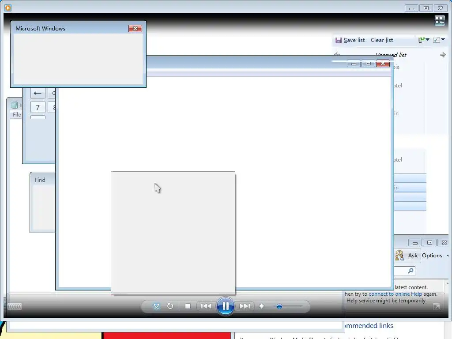The width and height of the screenshot is (452, 339).
Task: Adjust the volume slider handle
Action: click(x=279, y=306)
